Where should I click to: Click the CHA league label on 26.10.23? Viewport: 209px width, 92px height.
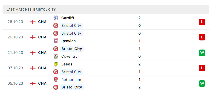coord(42,37)
